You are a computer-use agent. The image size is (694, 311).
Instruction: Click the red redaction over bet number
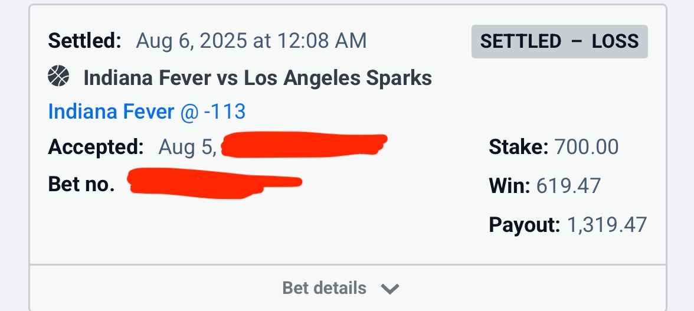212,183
